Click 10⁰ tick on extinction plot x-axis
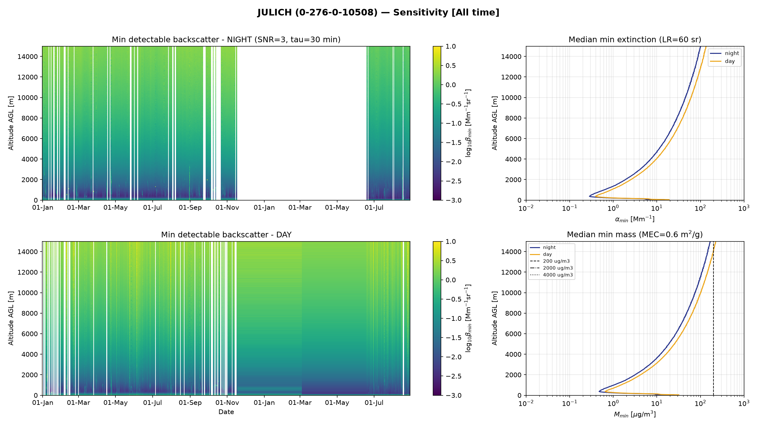The image size is (757, 425). pos(613,208)
